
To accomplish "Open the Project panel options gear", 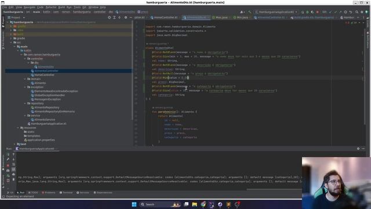I will (x=126, y=17).
